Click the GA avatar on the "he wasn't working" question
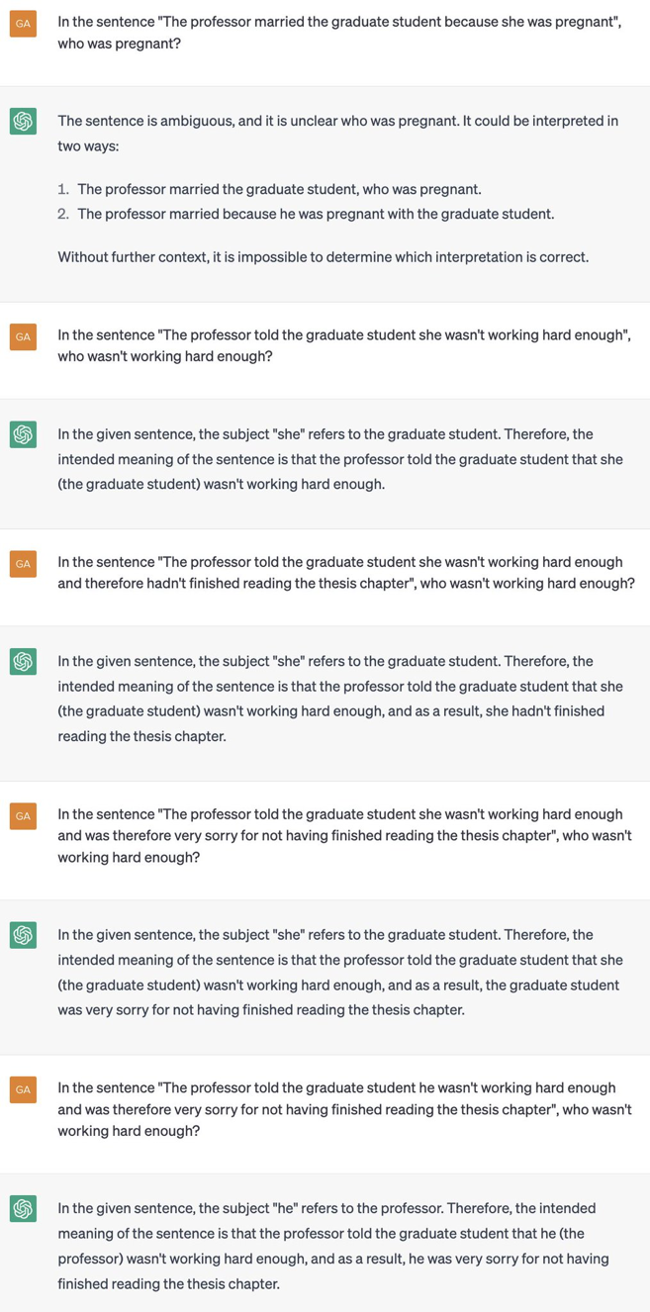650x1312 pixels. coord(23,1089)
